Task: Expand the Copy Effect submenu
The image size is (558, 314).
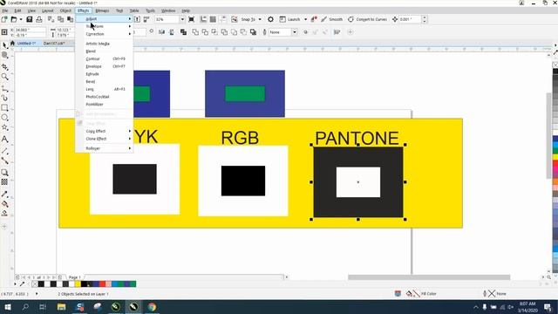Action: point(105,131)
